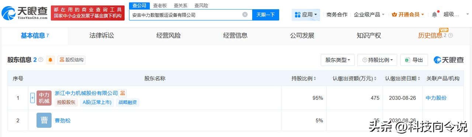
Task: Click the orange alert bell beside 股东信息
Action: [51, 60]
